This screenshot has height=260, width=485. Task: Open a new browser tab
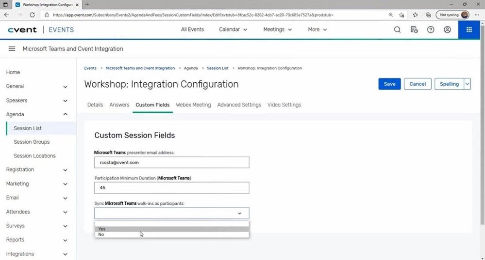point(87,5)
